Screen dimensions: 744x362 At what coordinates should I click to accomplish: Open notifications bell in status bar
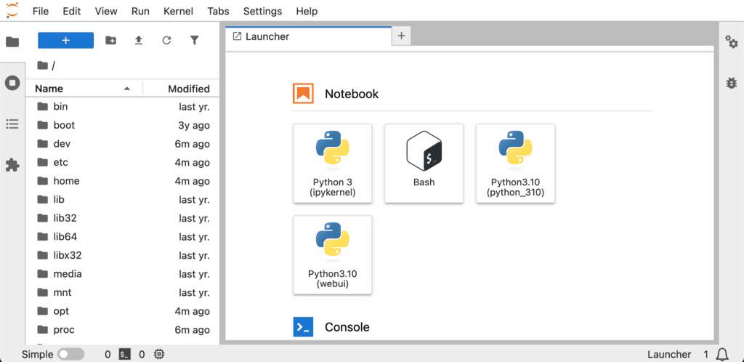[722, 354]
